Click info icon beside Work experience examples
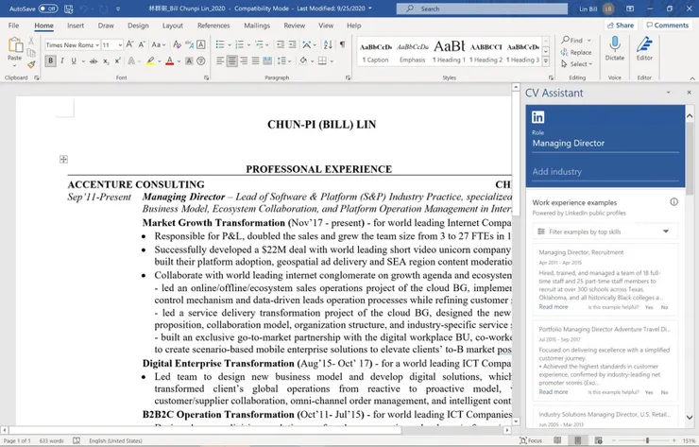Screen dimensions: 699x447 coord(673,202)
